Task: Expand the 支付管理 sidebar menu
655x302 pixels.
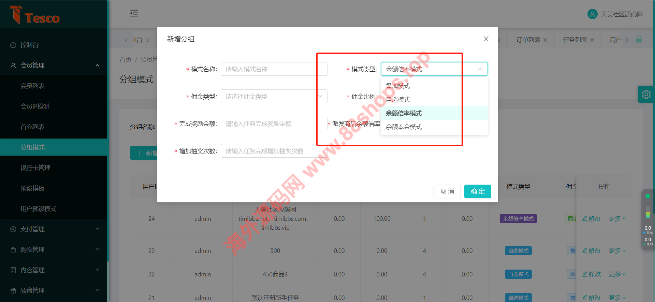Action: [x=54, y=229]
